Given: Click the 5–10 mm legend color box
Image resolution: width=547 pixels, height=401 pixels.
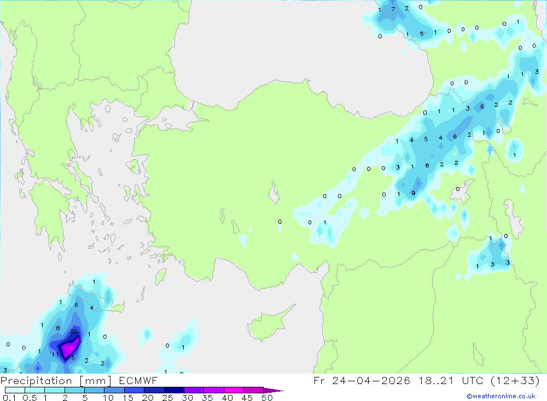Looking at the screenshot, I should [95, 390].
